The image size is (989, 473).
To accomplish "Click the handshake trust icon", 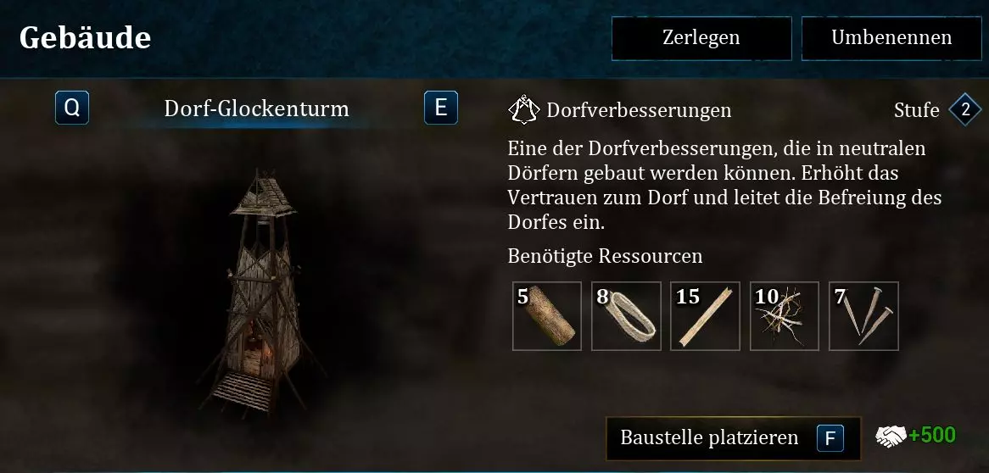I will (891, 436).
